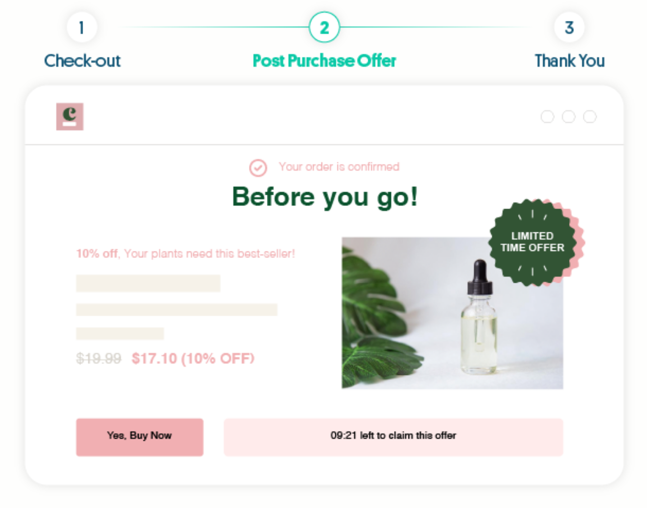Go to the Thank You step label
This screenshot has height=508, width=647.
pos(570,61)
